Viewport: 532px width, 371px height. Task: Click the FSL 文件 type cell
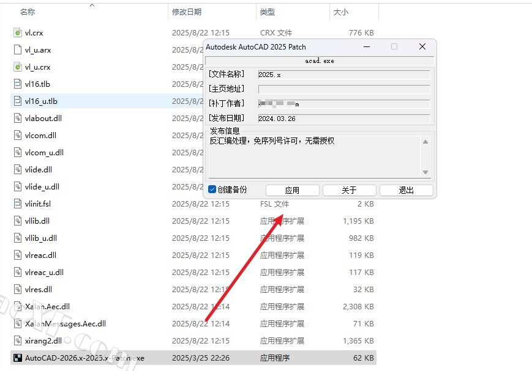point(274,204)
